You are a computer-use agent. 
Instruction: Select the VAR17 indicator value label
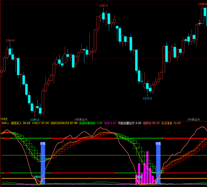[40, 123]
